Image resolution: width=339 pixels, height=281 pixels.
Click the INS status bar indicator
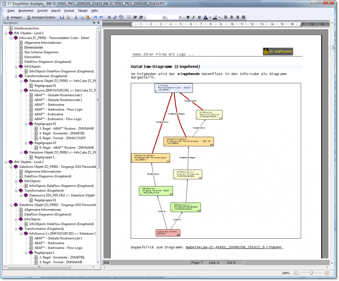click(106, 262)
